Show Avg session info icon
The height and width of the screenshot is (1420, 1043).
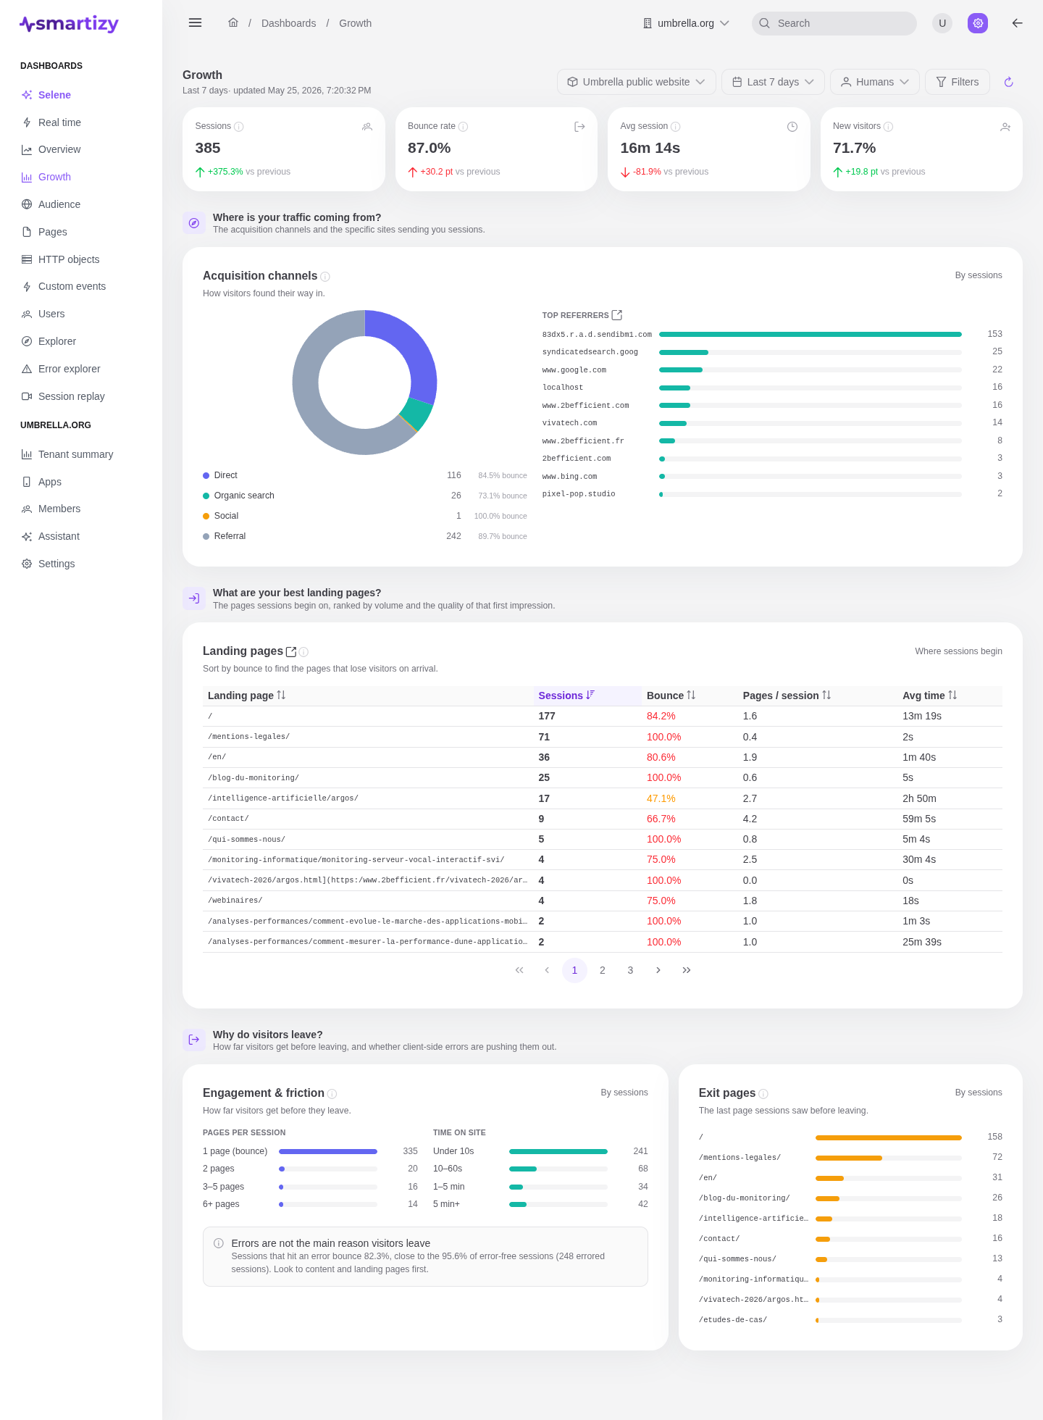click(x=676, y=127)
